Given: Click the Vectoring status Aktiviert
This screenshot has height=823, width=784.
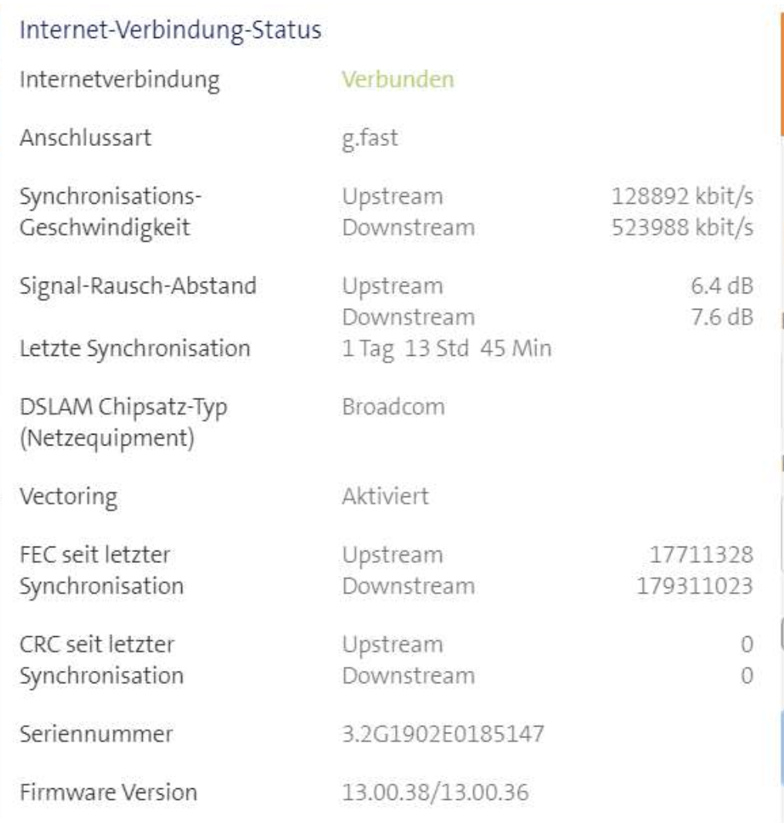Looking at the screenshot, I should coord(385,496).
